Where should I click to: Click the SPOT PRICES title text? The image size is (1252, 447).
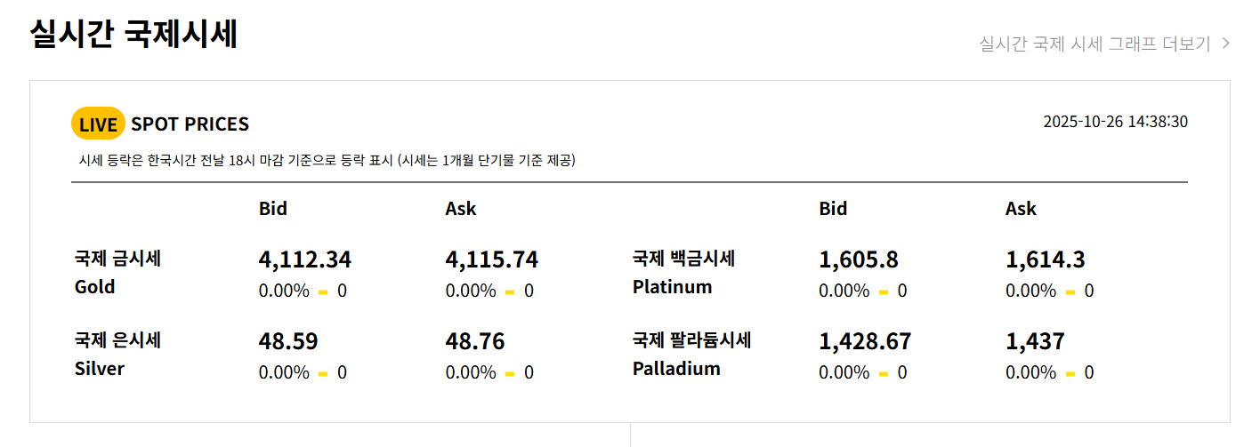[x=190, y=124]
